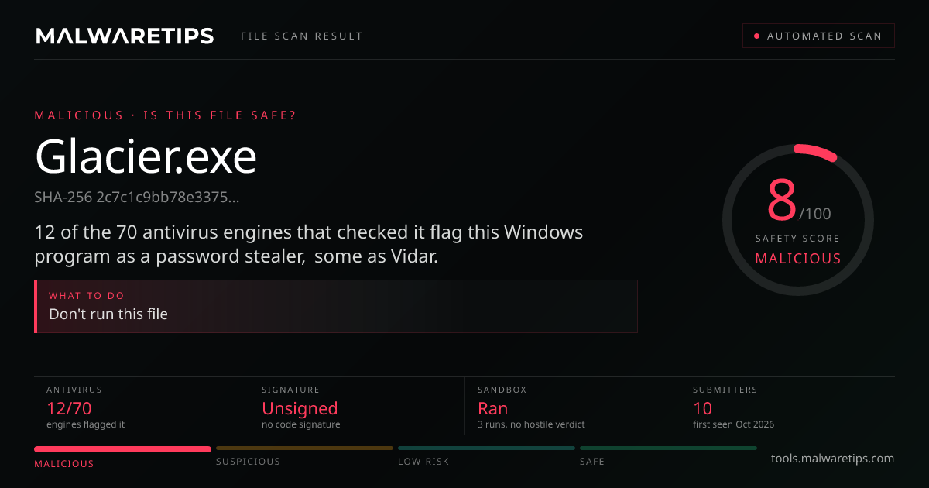The height and width of the screenshot is (488, 929).
Task: Click 'Don't run this file' advice
Action: tap(108, 314)
